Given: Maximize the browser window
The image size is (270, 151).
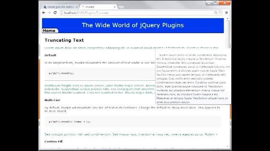Looking at the screenshot, I should (215, 3).
